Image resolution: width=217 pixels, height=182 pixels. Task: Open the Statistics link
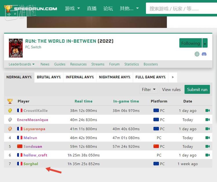pos(132,64)
